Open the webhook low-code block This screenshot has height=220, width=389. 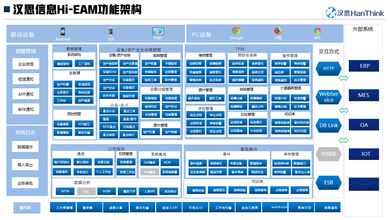click(x=279, y=207)
